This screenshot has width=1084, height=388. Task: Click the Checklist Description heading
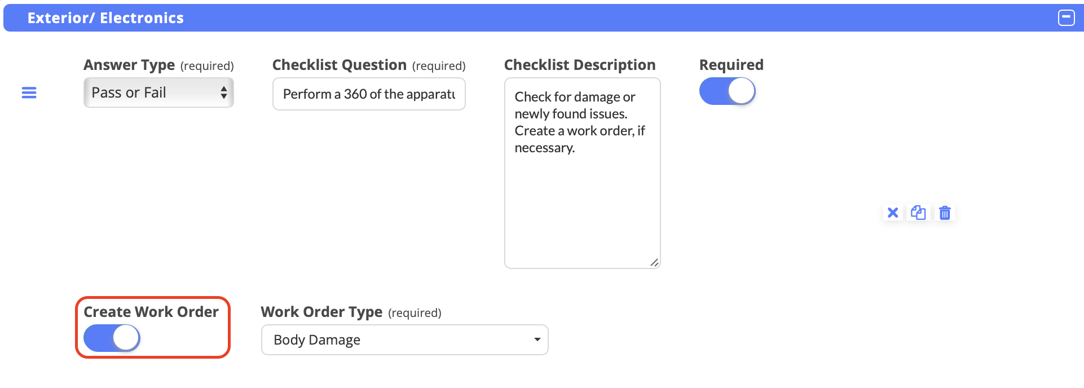click(579, 65)
